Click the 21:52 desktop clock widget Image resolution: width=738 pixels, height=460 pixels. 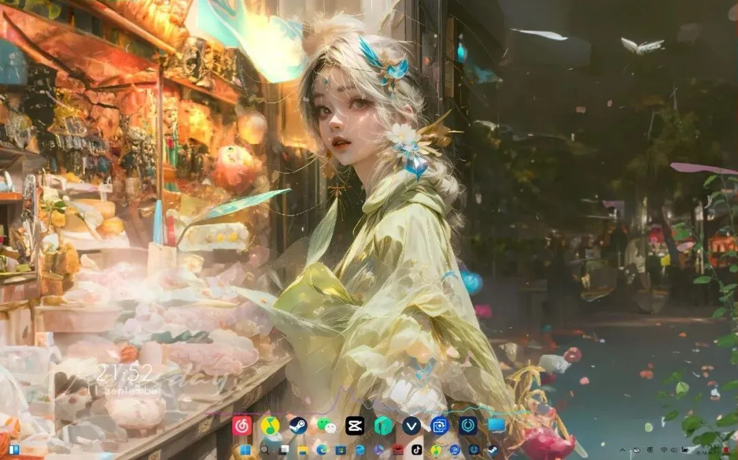(124, 373)
